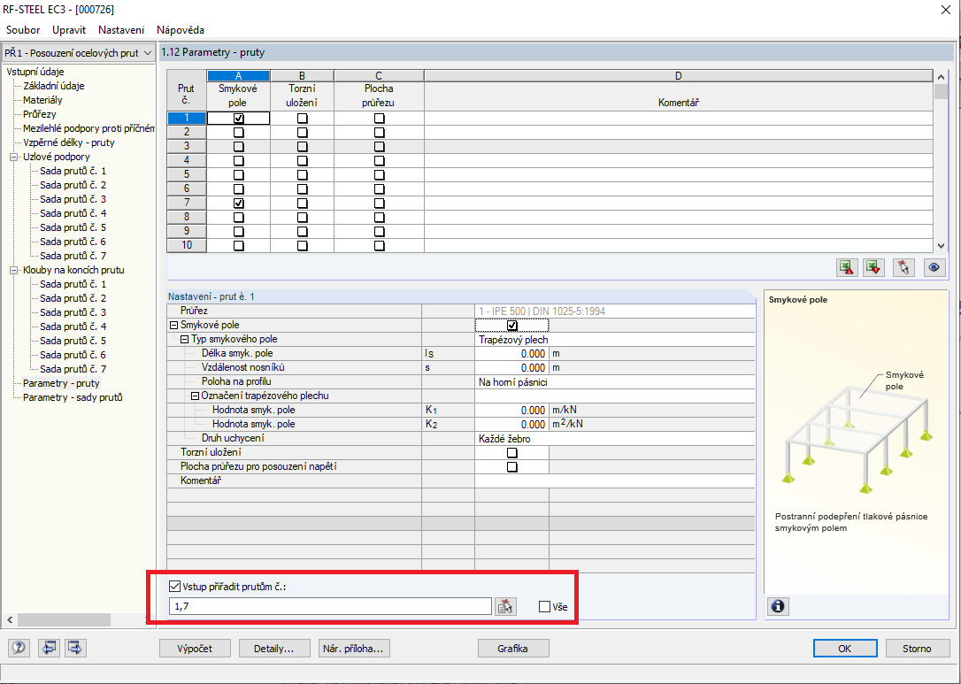Click the member list input field containing 1,7
Screen dimensions: 961x684
tap(330, 607)
